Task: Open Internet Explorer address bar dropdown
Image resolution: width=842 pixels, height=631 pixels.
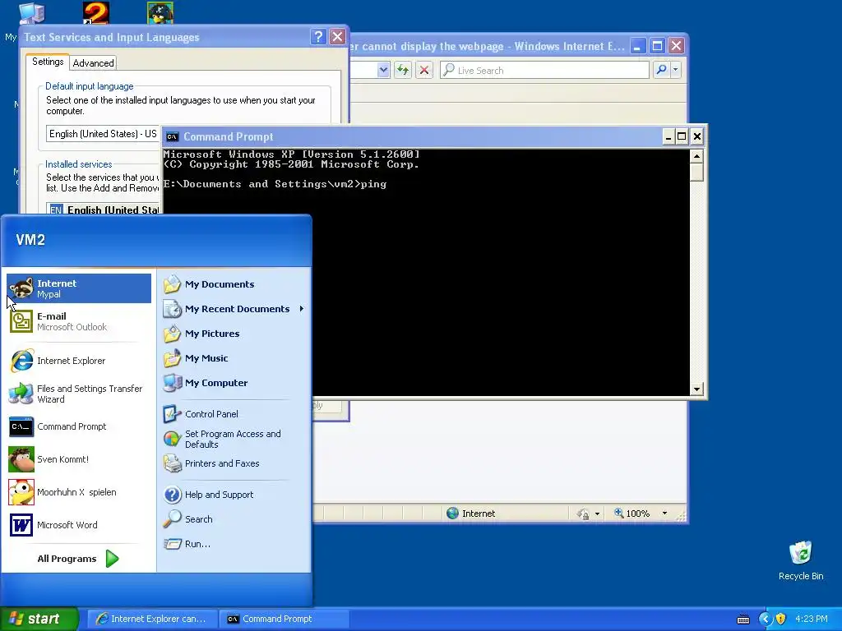Action: point(383,70)
